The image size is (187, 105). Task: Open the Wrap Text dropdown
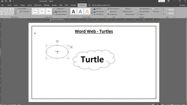[128, 12]
